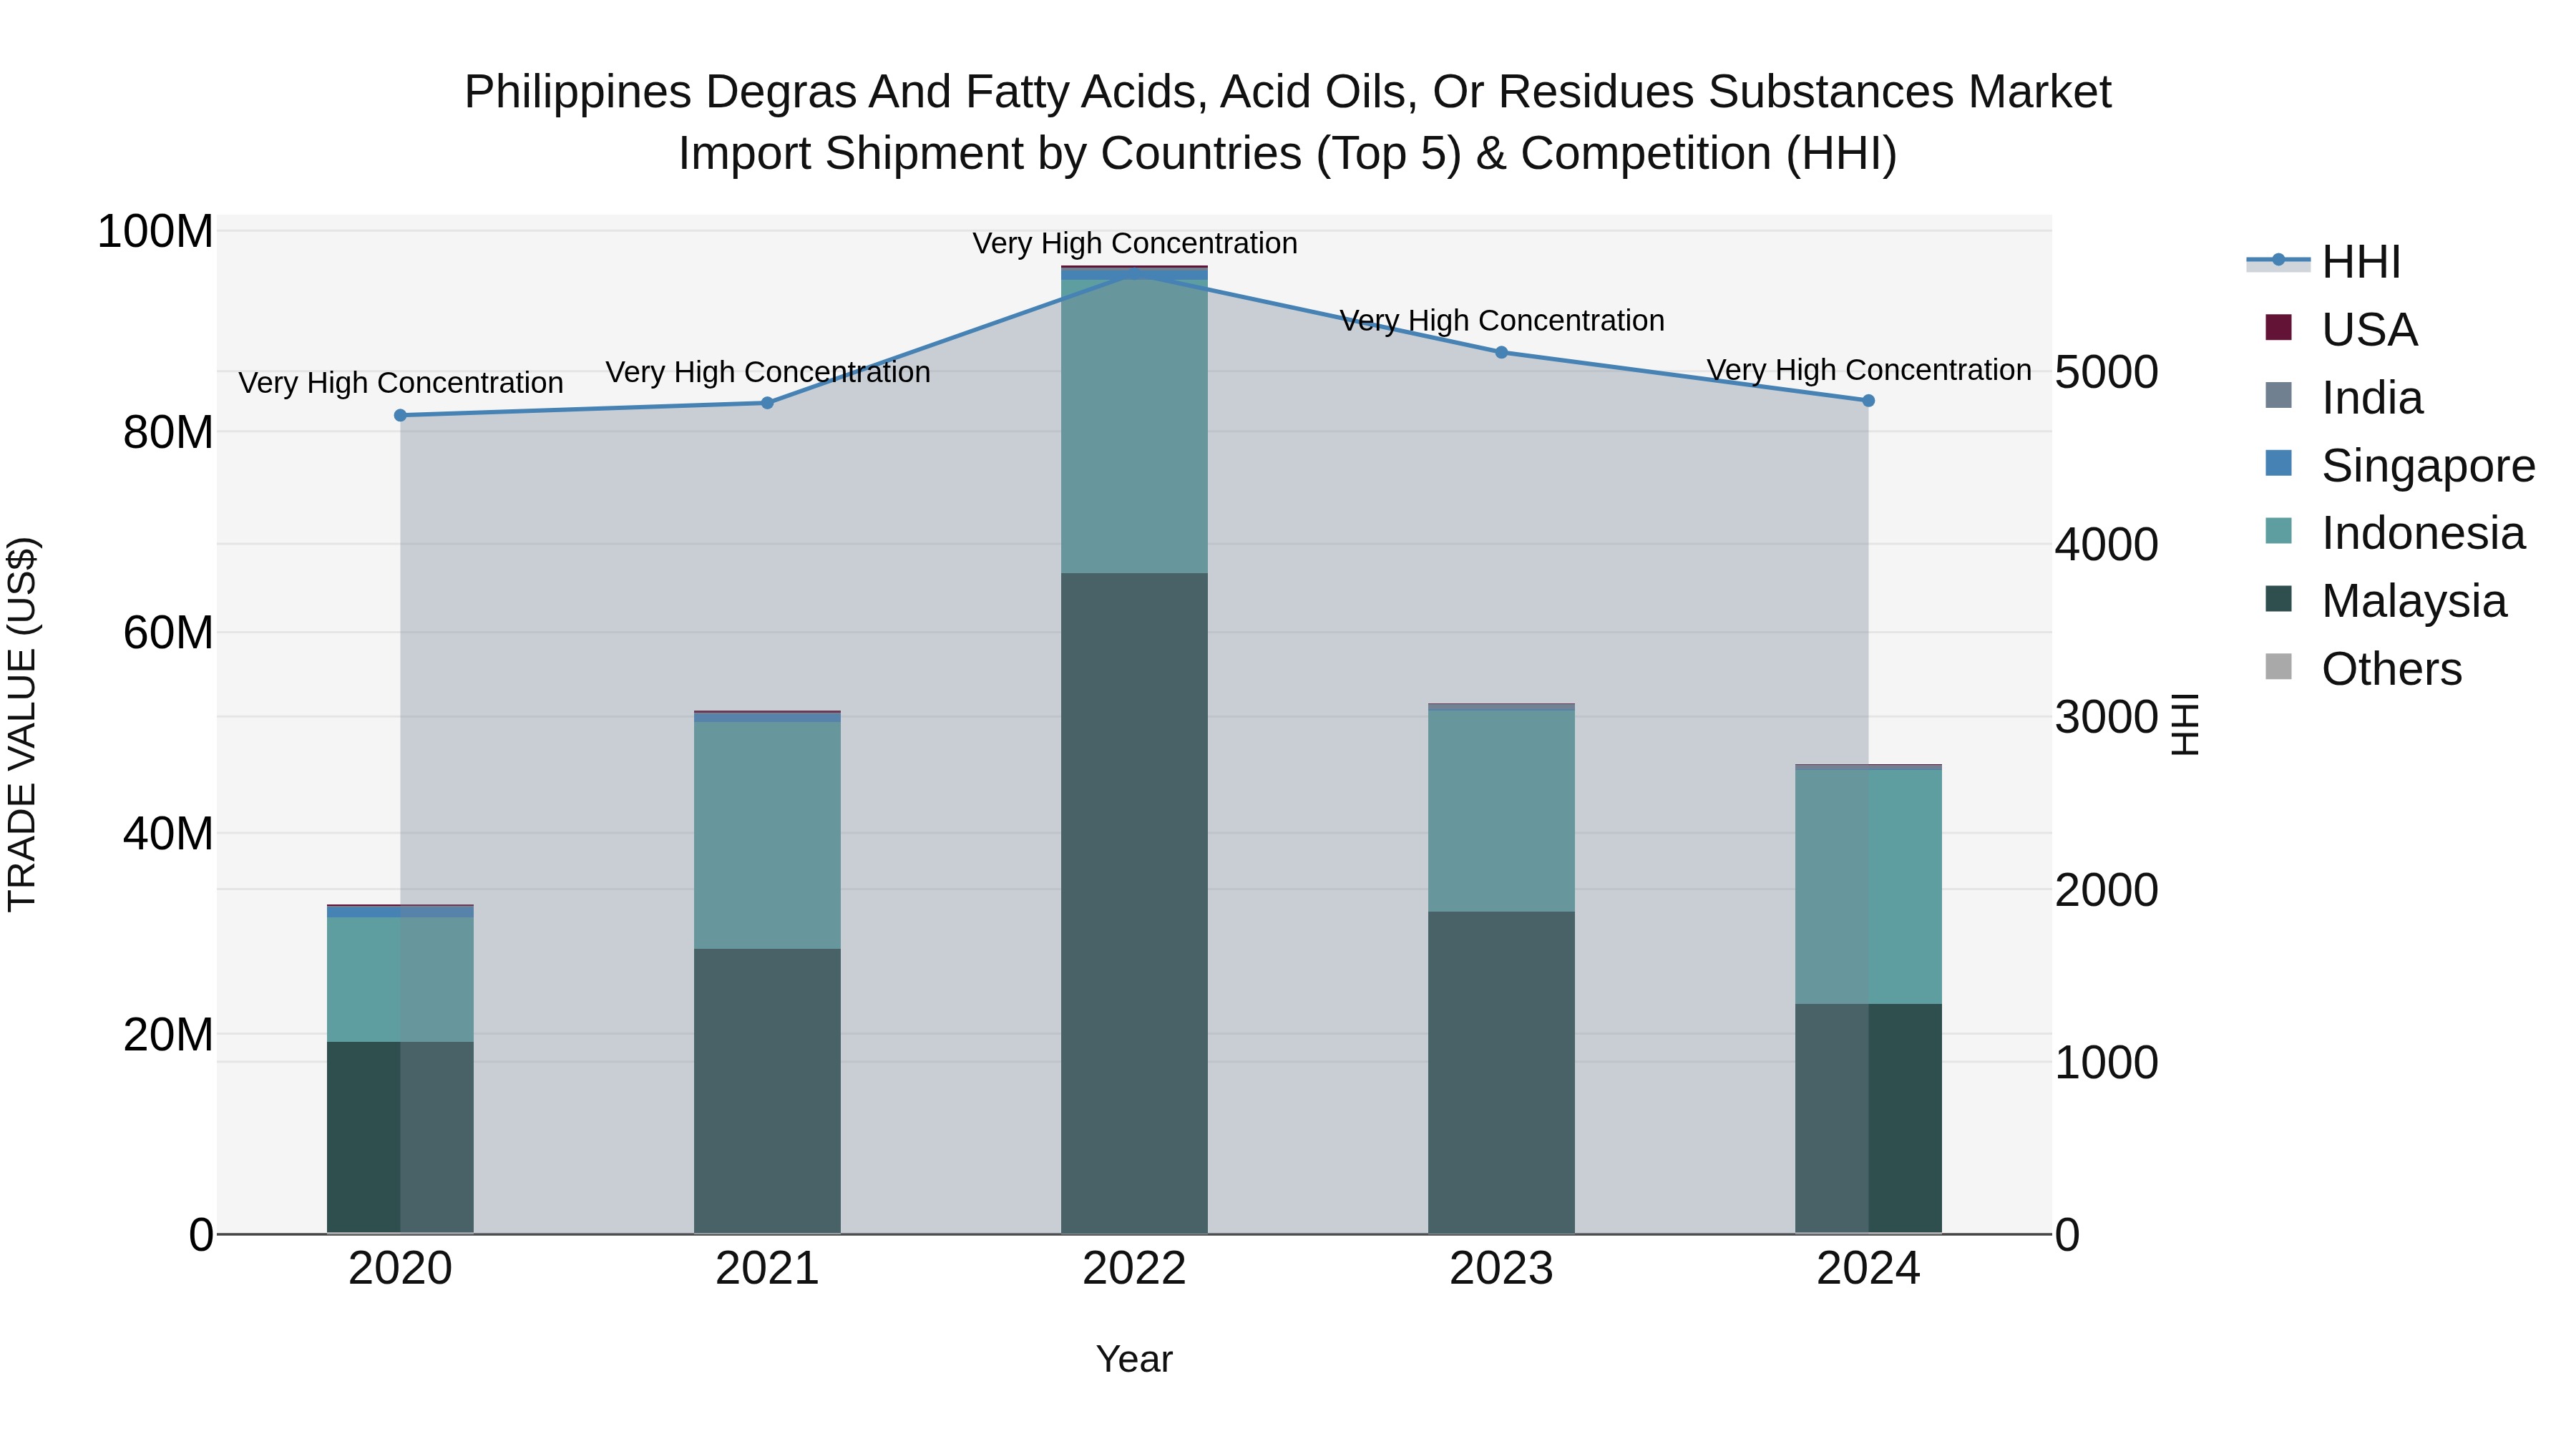
Task: Click the Indonesia teal color swatch
Action: (x=2278, y=530)
